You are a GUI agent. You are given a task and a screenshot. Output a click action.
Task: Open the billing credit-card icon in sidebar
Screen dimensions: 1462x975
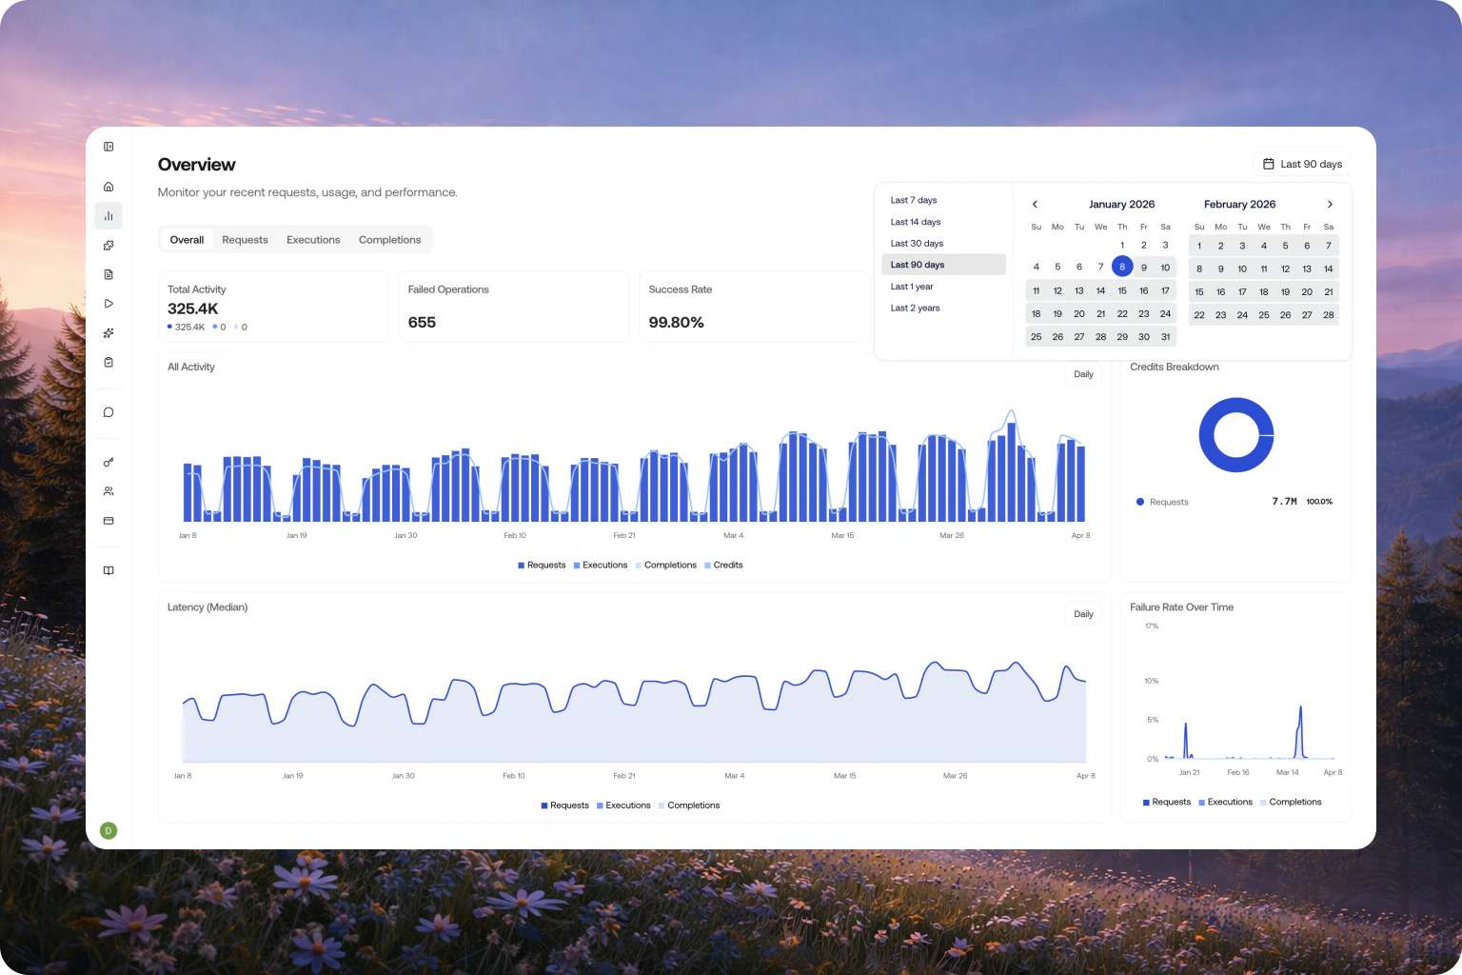109,520
